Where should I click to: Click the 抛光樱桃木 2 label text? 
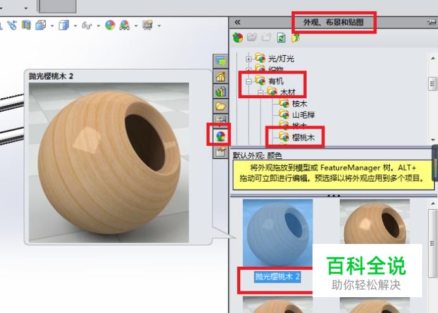[x=278, y=277]
